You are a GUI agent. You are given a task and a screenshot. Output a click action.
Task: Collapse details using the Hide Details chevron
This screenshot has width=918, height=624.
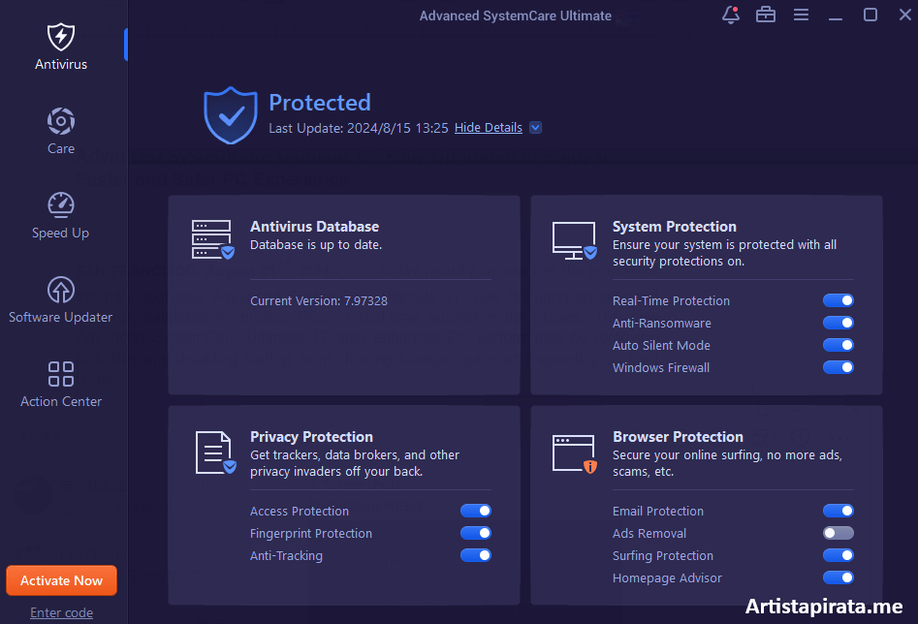click(x=534, y=127)
